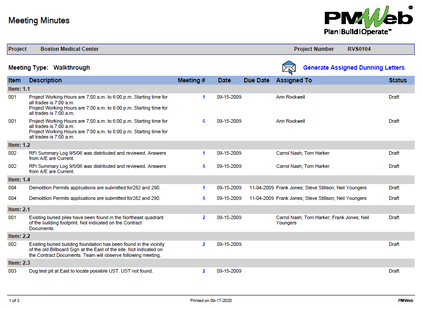The width and height of the screenshot is (423, 309).
Task: Click Carrol Nash; Tom Harker in meeting 1 row
Action: [x=303, y=153]
